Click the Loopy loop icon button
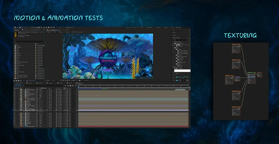Viewport: 279px width, 144px height. [177, 77]
